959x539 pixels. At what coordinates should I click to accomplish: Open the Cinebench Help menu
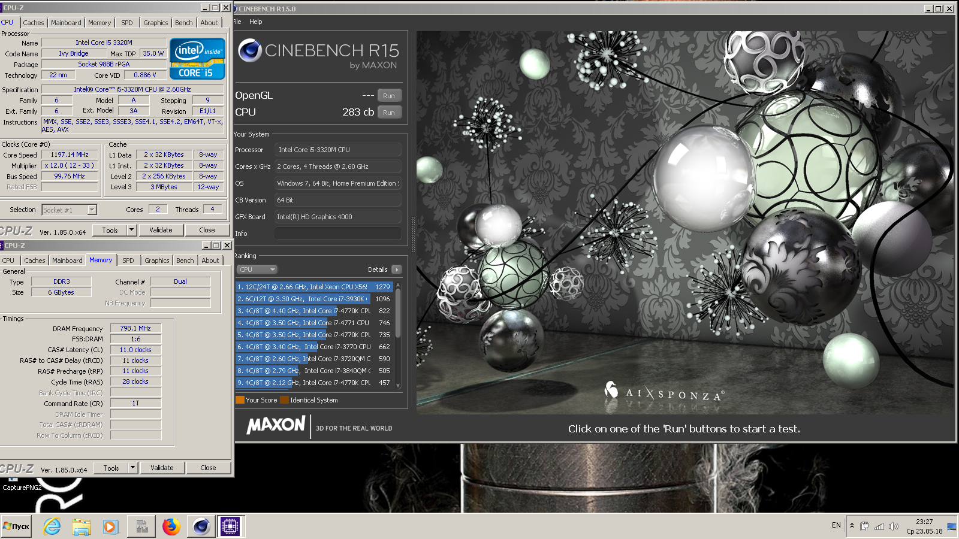point(256,22)
